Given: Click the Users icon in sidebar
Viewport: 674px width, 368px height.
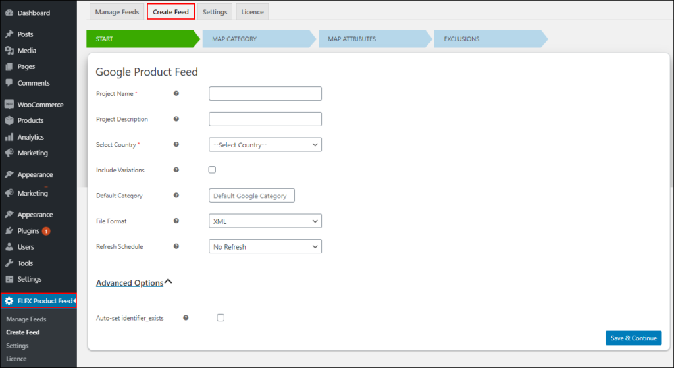Looking at the screenshot, I should coord(9,247).
